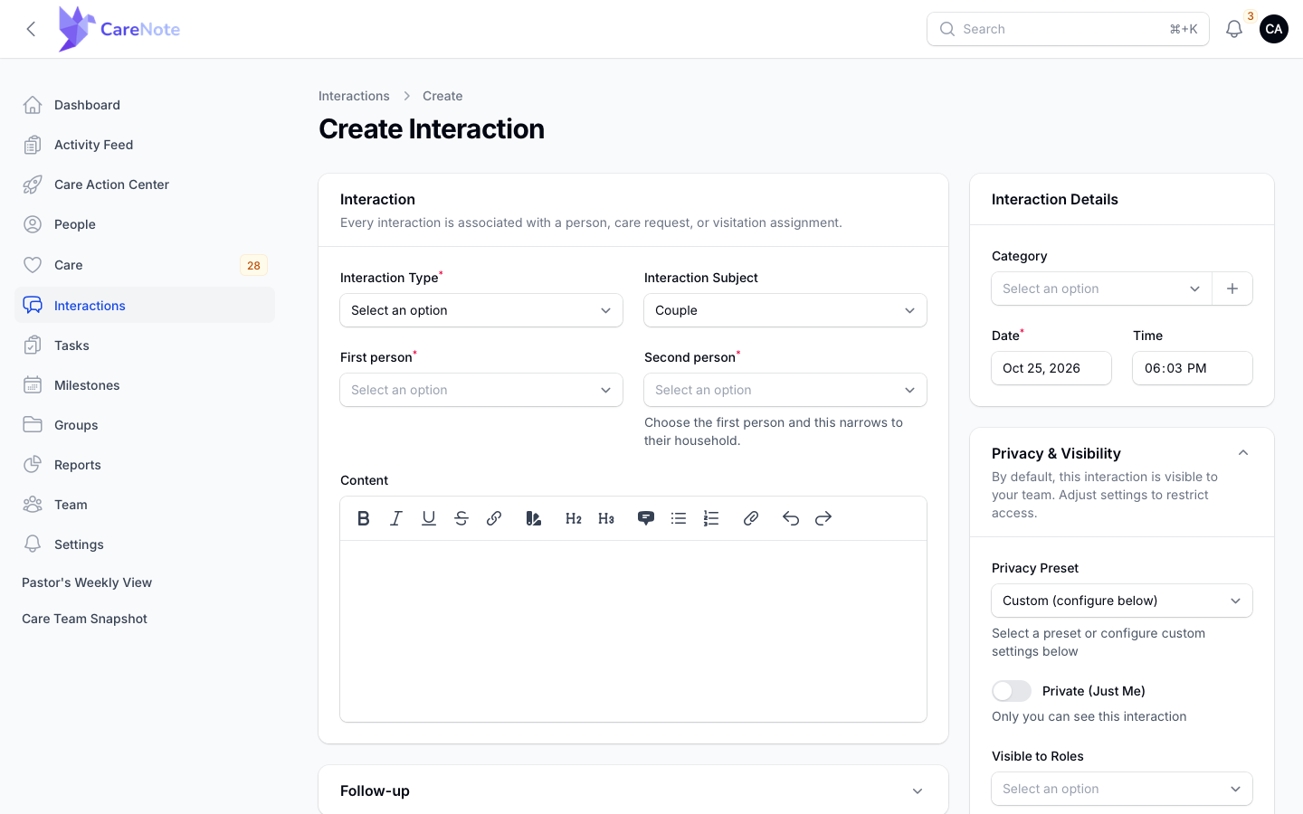Screen dimensions: 1303x814
Task: Apply Heading 3 style
Action: (x=606, y=518)
